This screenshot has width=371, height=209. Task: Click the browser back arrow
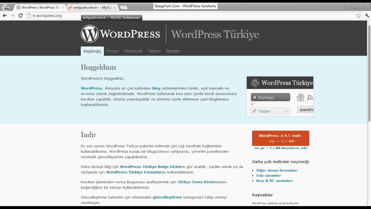(x=5, y=16)
